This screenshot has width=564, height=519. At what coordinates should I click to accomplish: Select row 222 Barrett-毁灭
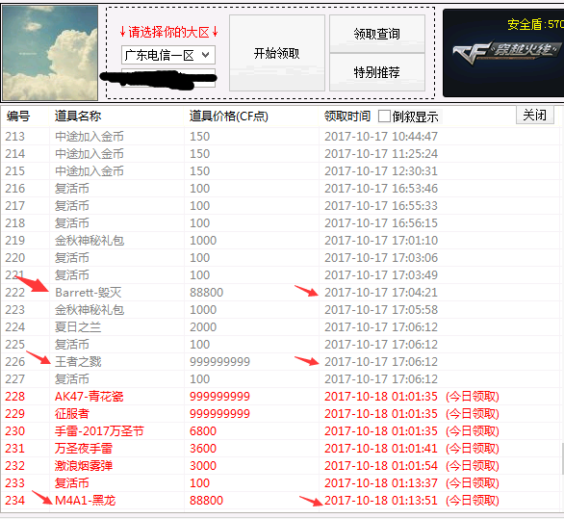(280, 293)
